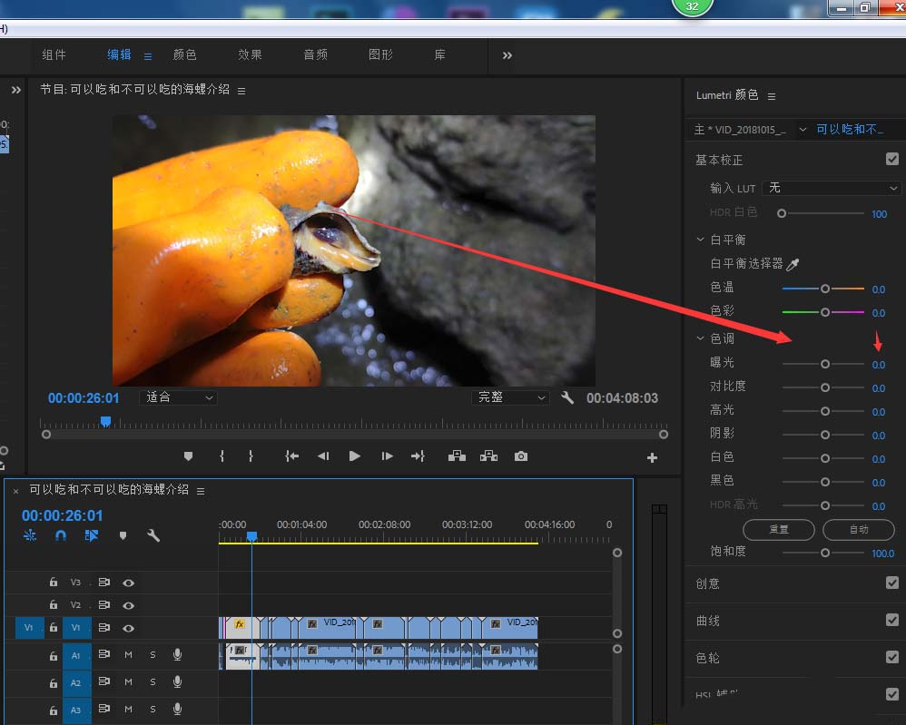Click the A1 voice-over record microphone
The height and width of the screenshot is (725, 906).
(x=178, y=655)
